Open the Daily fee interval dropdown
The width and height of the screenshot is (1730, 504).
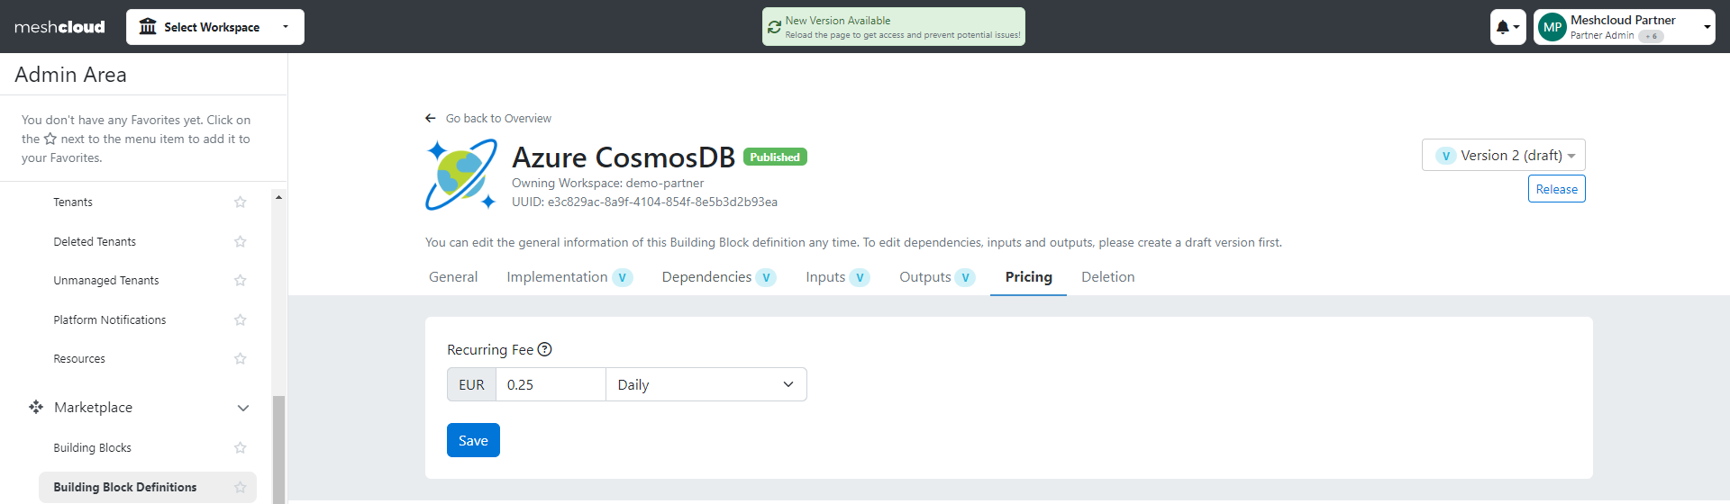[706, 384]
